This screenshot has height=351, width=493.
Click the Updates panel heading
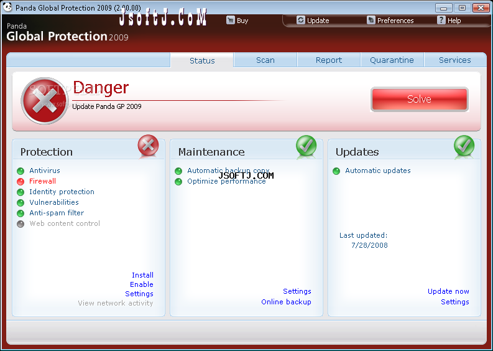pyautogui.click(x=357, y=152)
